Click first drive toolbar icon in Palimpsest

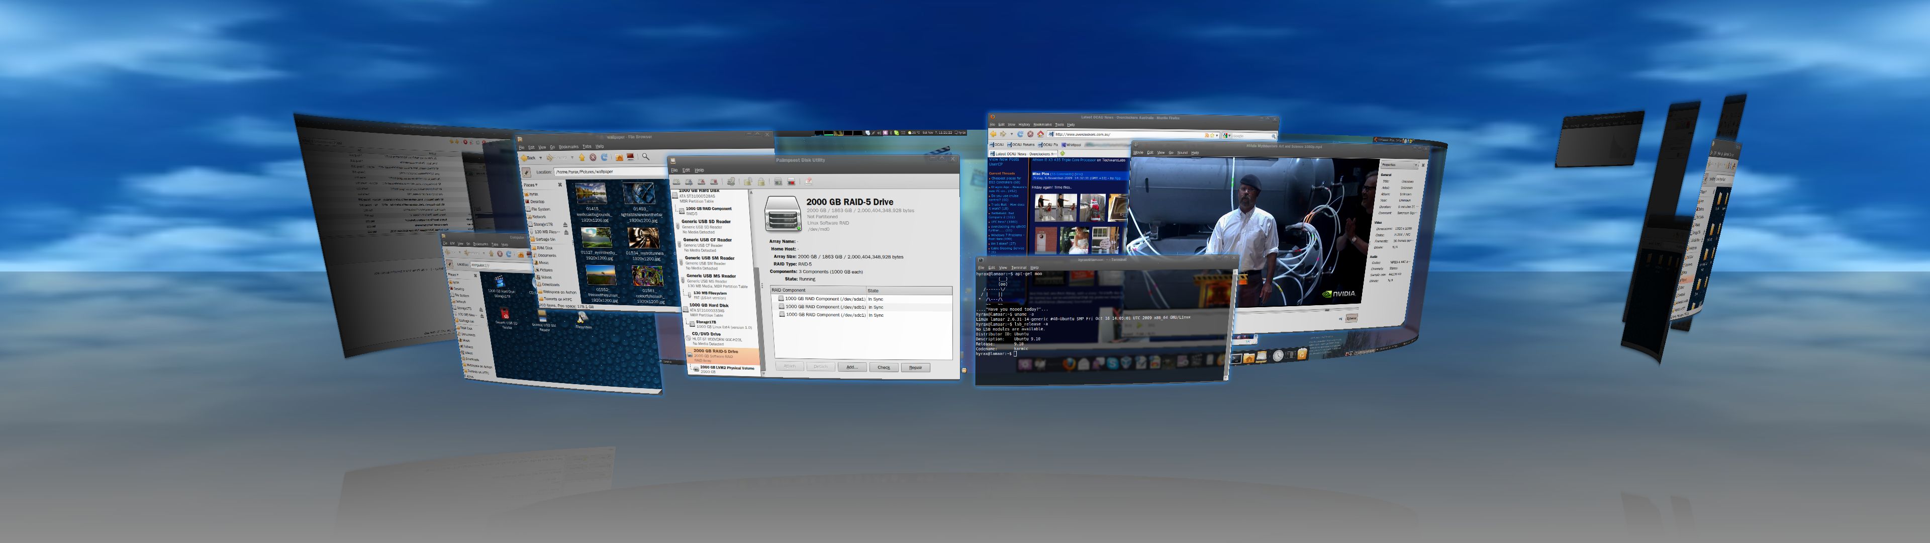pos(677,182)
